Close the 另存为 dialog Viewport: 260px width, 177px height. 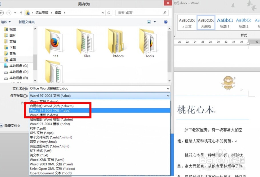click(x=168, y=3)
